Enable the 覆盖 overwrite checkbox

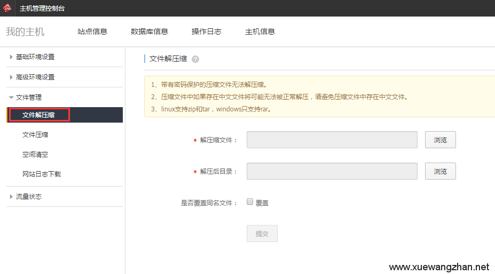click(x=250, y=202)
